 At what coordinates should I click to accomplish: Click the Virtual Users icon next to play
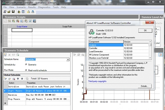(x=9, y=21)
